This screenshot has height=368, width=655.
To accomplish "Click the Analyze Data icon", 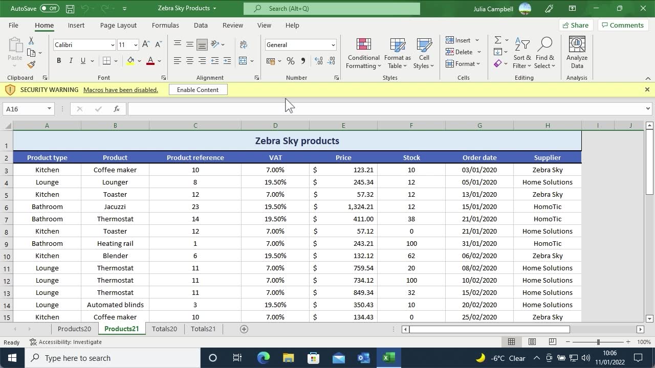I will 577,53.
